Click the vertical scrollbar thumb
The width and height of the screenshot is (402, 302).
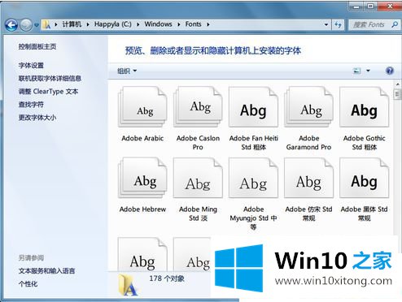pos(397,94)
